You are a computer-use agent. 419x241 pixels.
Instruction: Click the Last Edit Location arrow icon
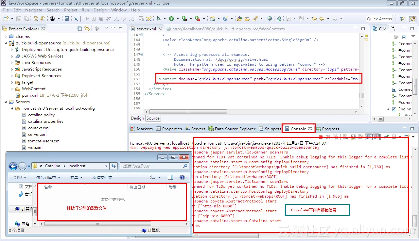click(x=314, y=19)
